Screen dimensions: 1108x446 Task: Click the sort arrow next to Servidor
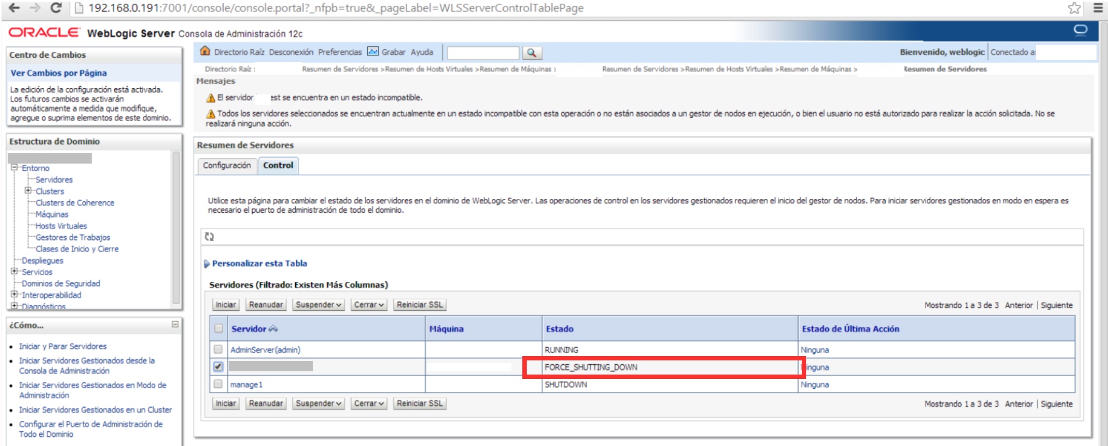coord(273,329)
